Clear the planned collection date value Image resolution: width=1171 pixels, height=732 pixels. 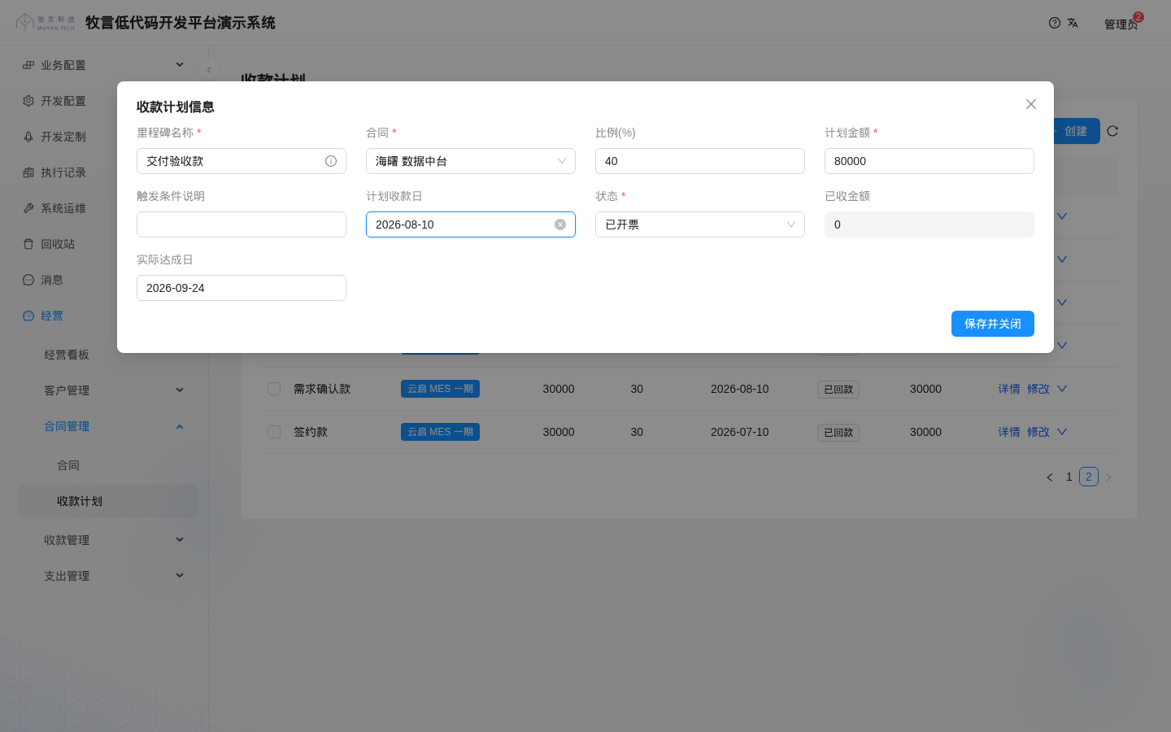560,224
